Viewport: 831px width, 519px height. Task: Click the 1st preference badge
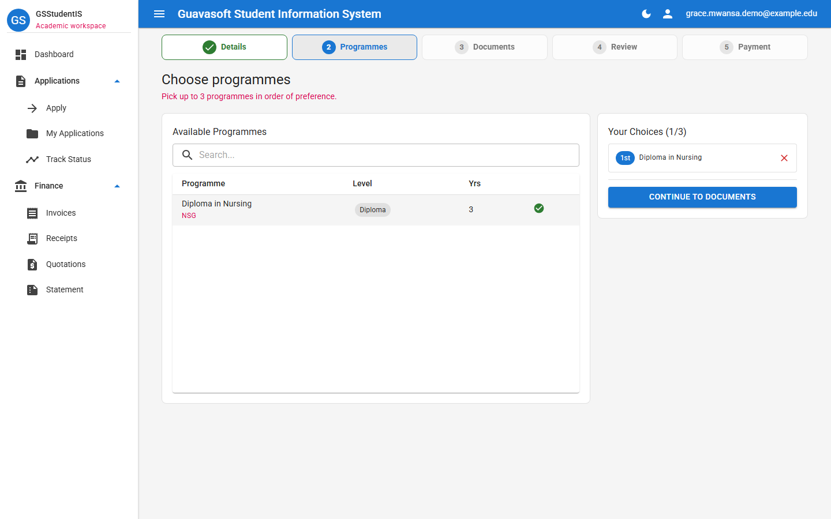(626, 158)
